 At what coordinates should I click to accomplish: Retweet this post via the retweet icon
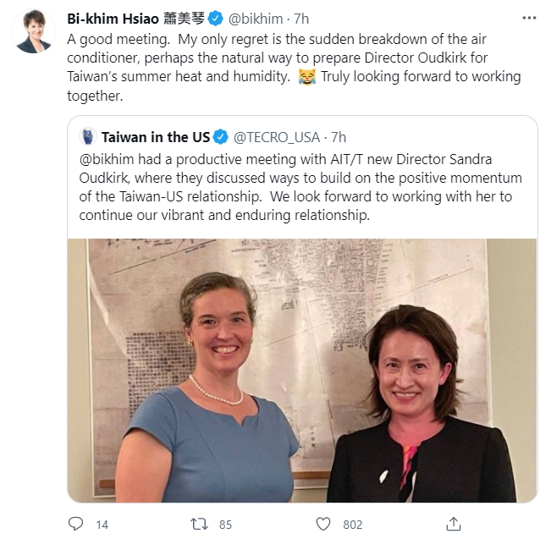199,524
